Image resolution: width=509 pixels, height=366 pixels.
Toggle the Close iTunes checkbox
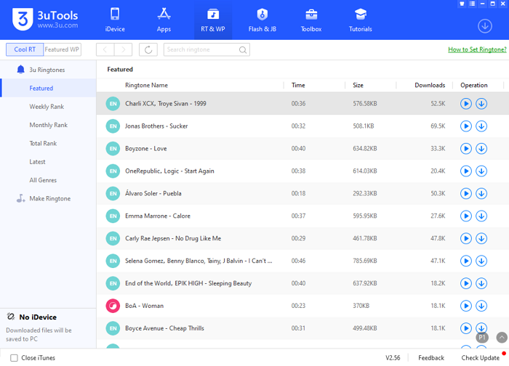[14, 357]
